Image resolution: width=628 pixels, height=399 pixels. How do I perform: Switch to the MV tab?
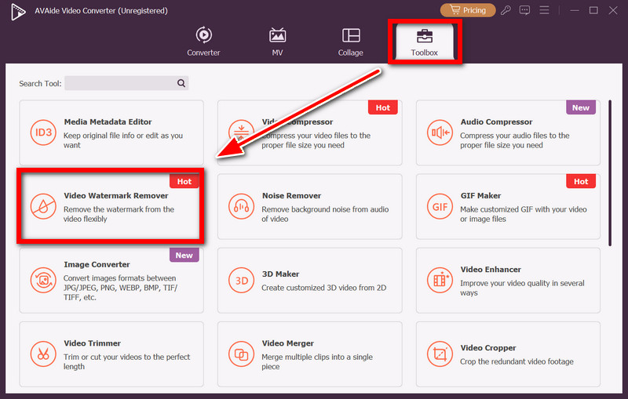pyautogui.click(x=277, y=42)
